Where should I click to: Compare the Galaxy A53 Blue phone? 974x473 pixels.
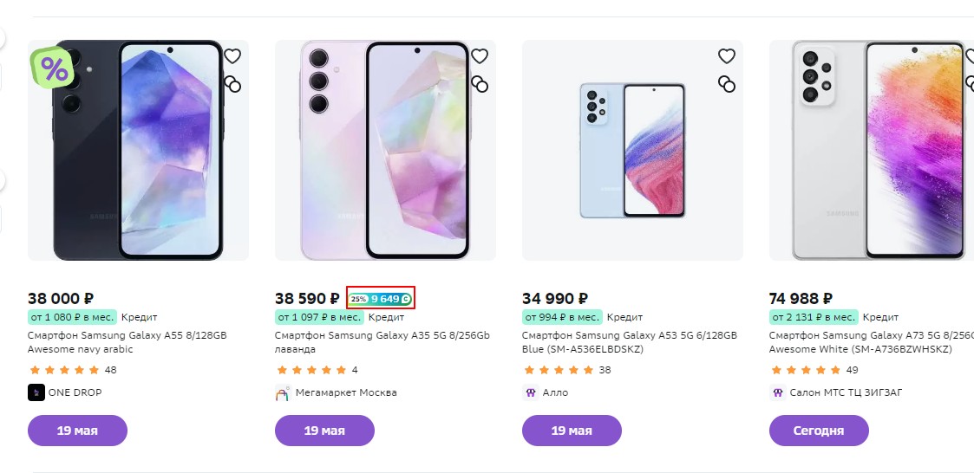[727, 83]
